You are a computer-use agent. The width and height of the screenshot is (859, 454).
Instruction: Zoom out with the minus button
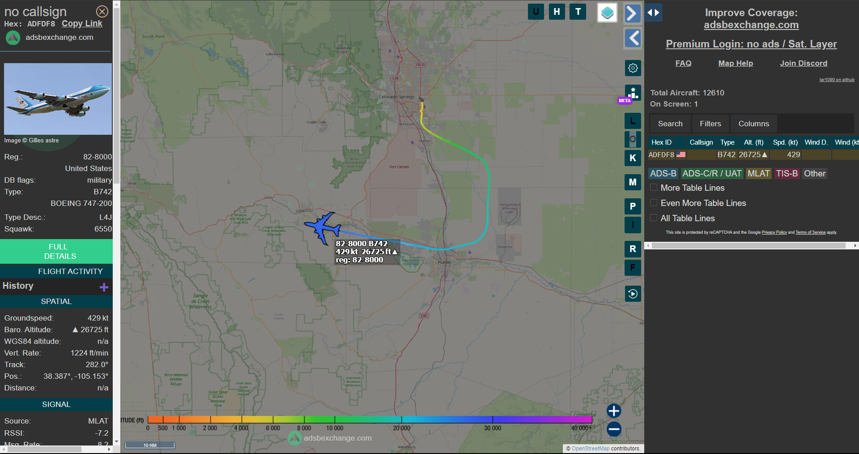[x=614, y=429]
